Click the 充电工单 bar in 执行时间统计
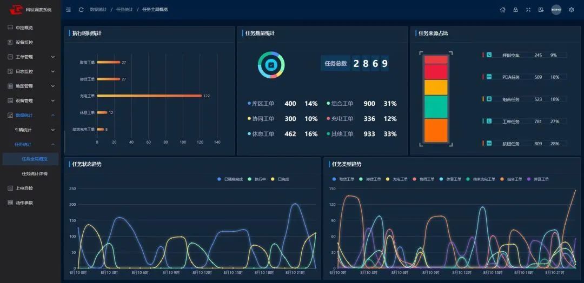The width and height of the screenshot is (584, 283). pos(149,96)
